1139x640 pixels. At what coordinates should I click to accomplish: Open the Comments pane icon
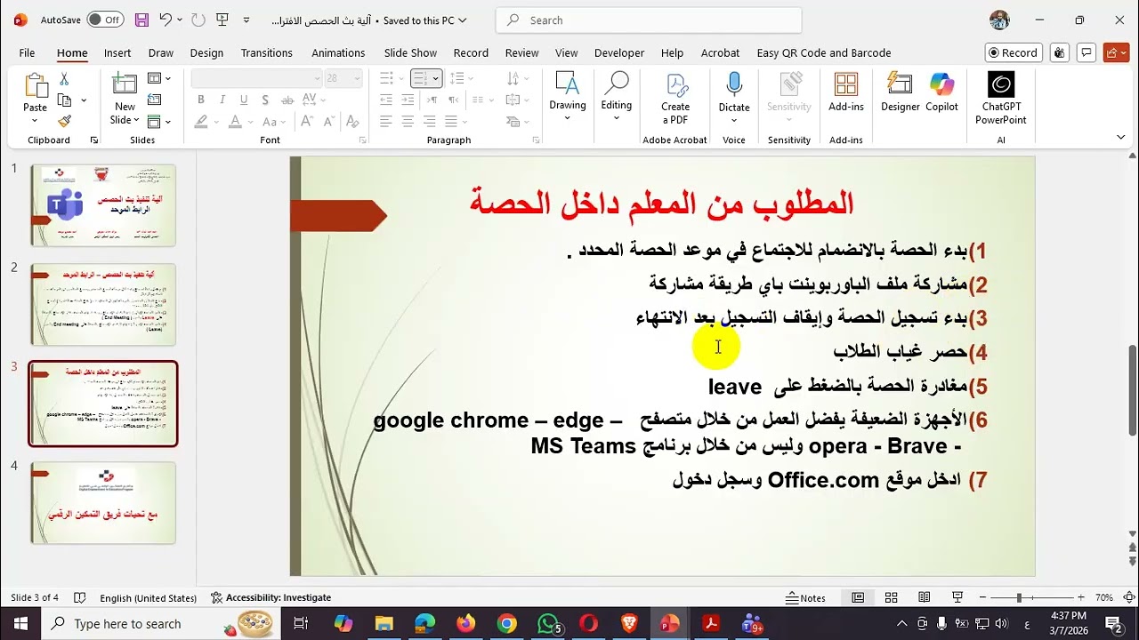coord(1086,52)
